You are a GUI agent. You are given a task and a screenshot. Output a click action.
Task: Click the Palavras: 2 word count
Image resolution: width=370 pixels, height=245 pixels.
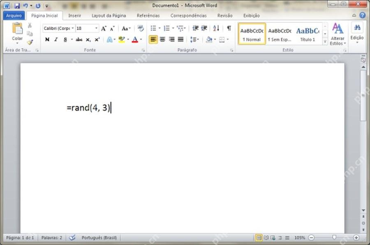tap(52, 238)
